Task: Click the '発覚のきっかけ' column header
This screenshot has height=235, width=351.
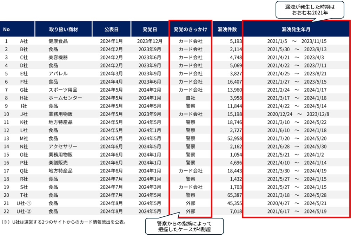Action: [x=190, y=29]
